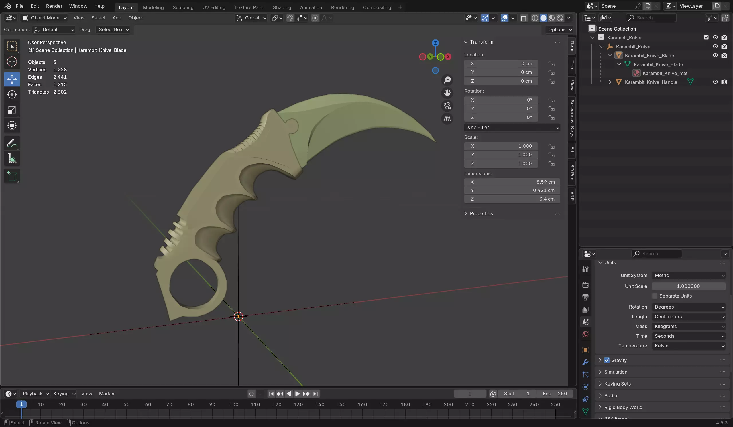Activate the Scale tool
This screenshot has height=427, width=733.
point(12,110)
